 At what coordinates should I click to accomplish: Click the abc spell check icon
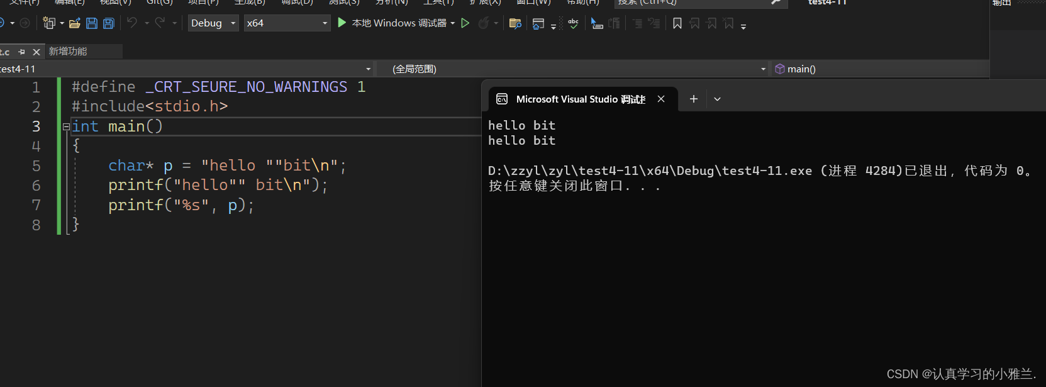573,23
